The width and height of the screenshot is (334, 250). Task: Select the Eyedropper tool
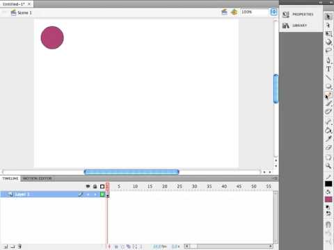pos(328,139)
